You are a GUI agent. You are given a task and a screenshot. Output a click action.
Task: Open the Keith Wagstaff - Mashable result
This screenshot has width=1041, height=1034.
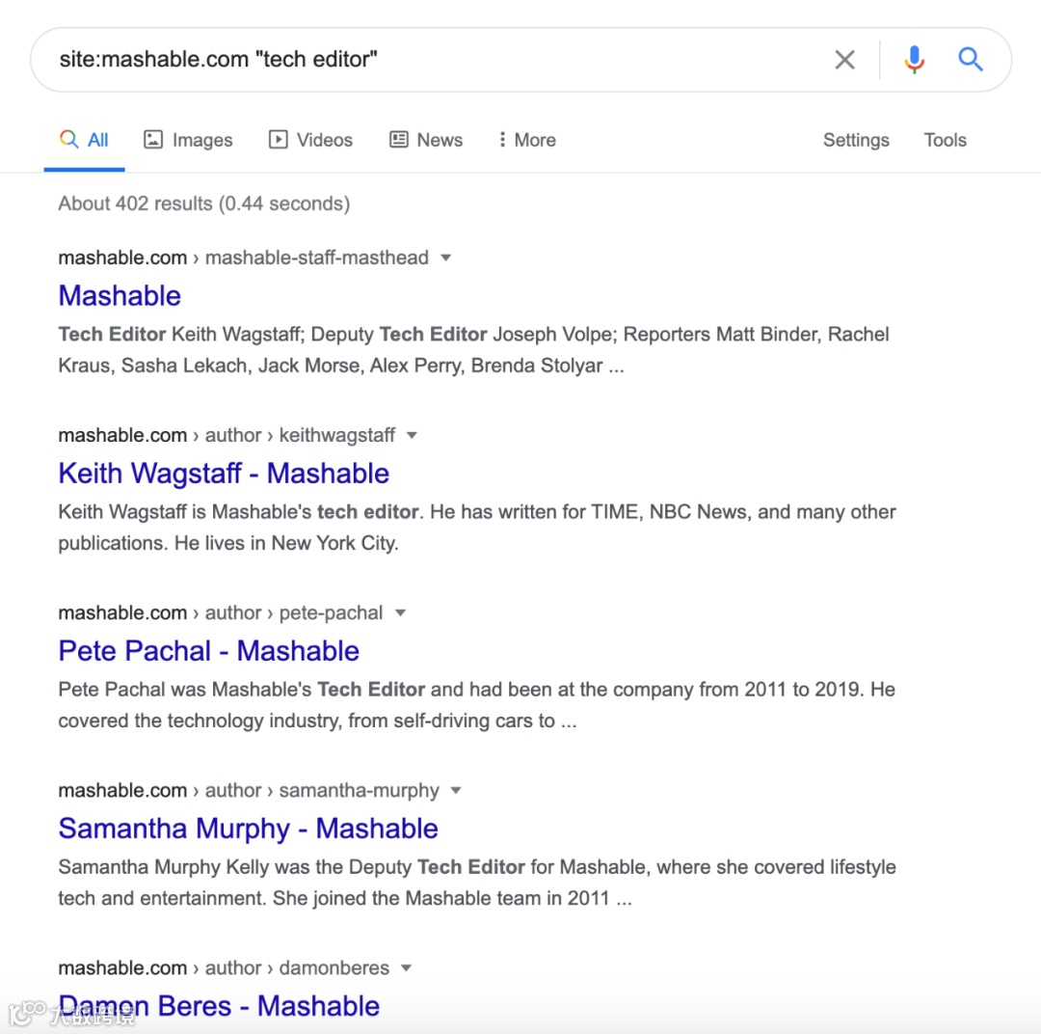coord(224,474)
